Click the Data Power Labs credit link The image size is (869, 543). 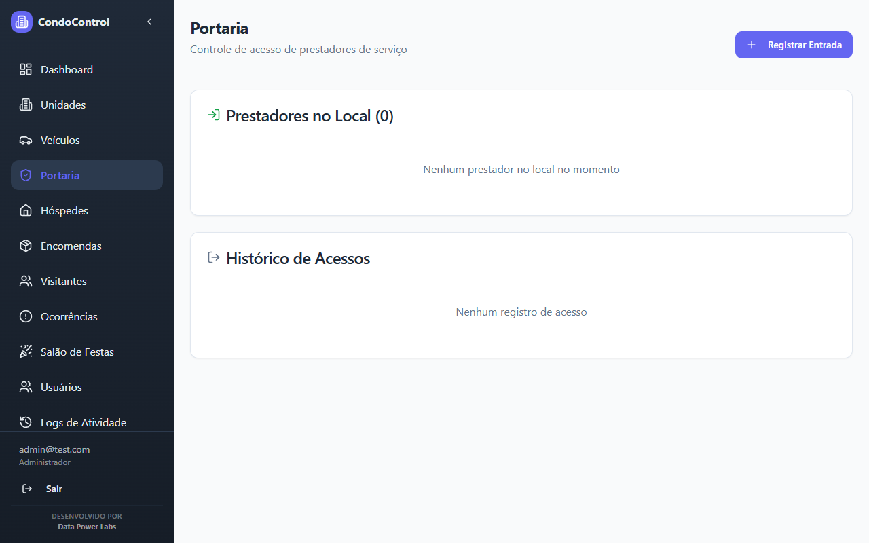point(87,527)
